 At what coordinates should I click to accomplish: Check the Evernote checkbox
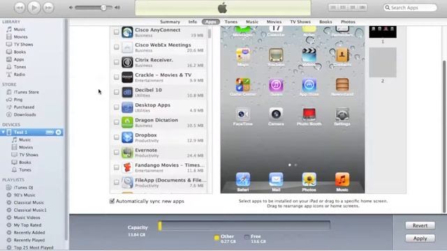pos(117,152)
